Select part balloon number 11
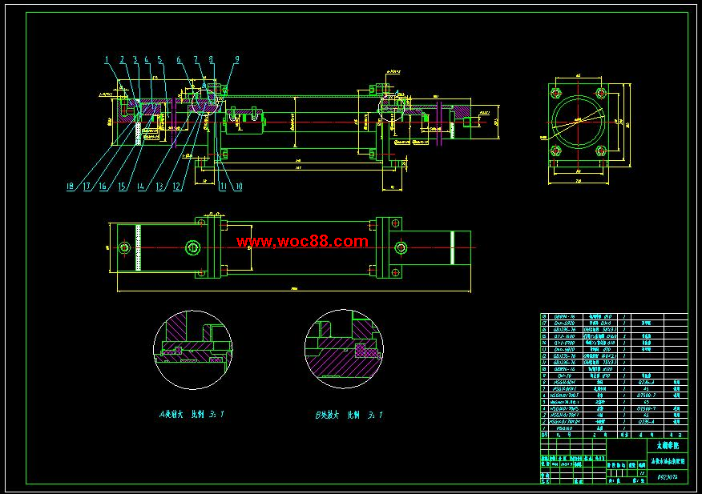The height and width of the screenshot is (494, 702). click(x=223, y=187)
